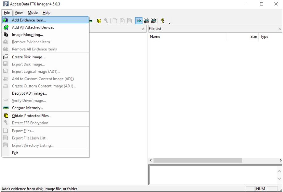
Task: Click Export File Hash List menu entry
Action: point(45,138)
